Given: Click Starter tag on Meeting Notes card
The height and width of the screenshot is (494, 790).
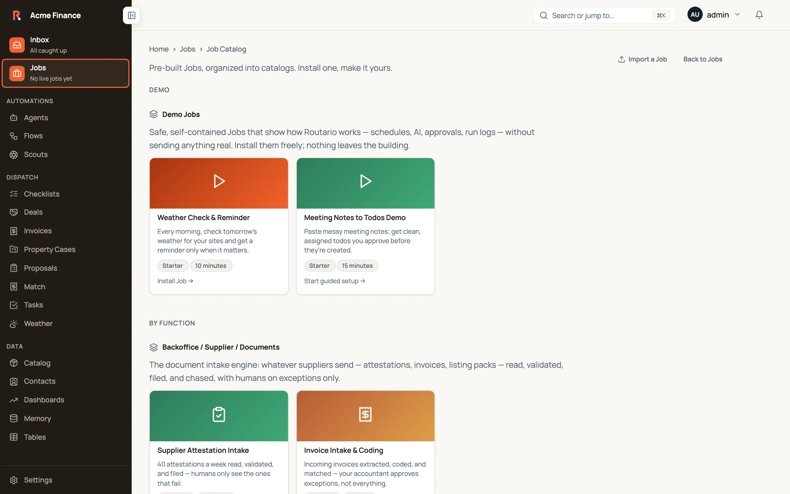Looking at the screenshot, I should point(320,266).
